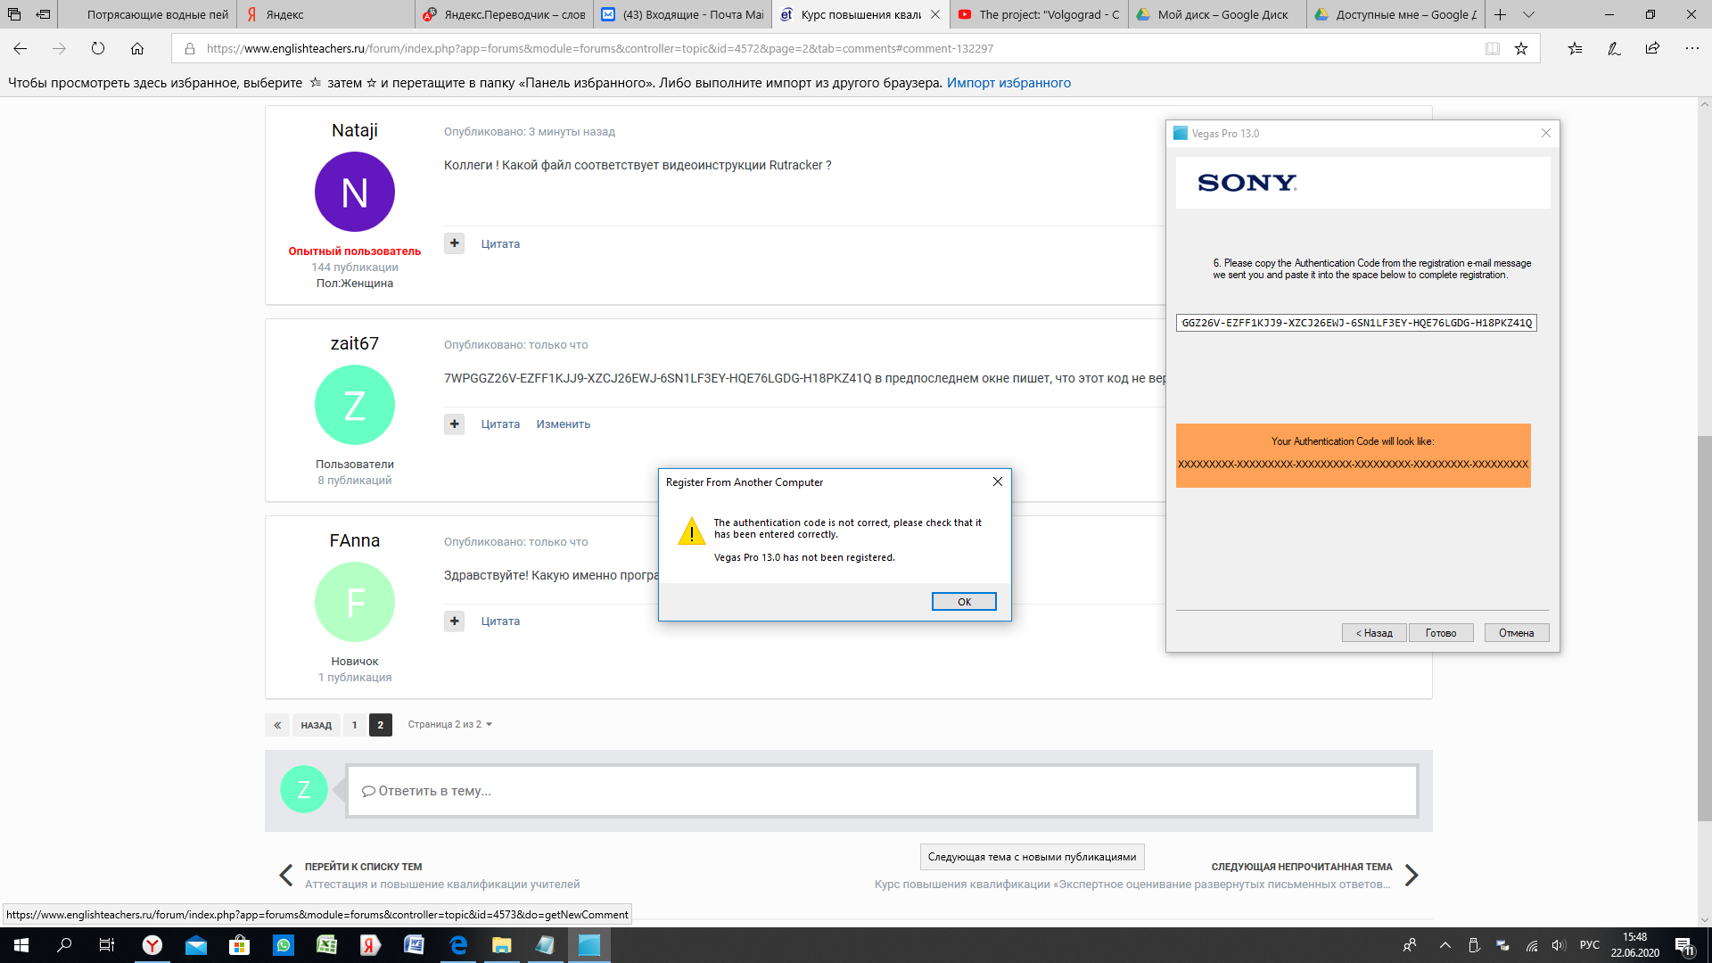Open Перейти к списку тем link
The height and width of the screenshot is (963, 1712).
click(x=363, y=867)
